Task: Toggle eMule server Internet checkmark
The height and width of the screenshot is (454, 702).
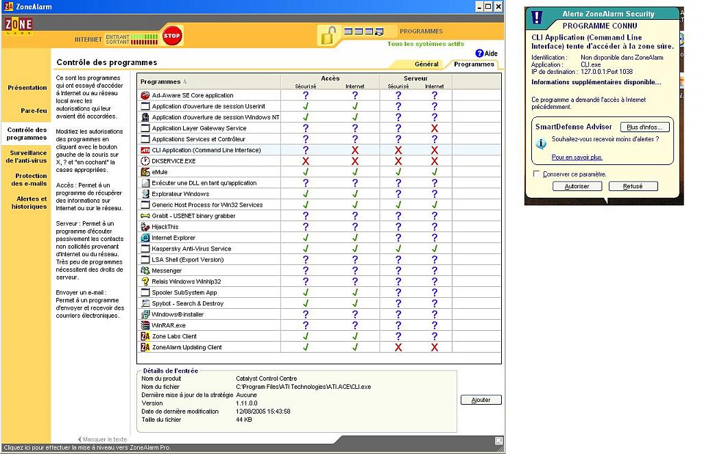Action: 434,172
